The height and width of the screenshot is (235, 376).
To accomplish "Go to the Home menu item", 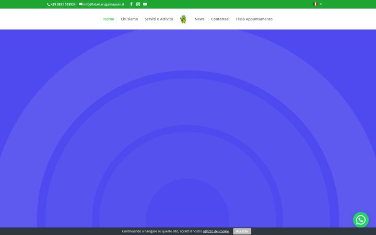I will pyautogui.click(x=109, y=19).
